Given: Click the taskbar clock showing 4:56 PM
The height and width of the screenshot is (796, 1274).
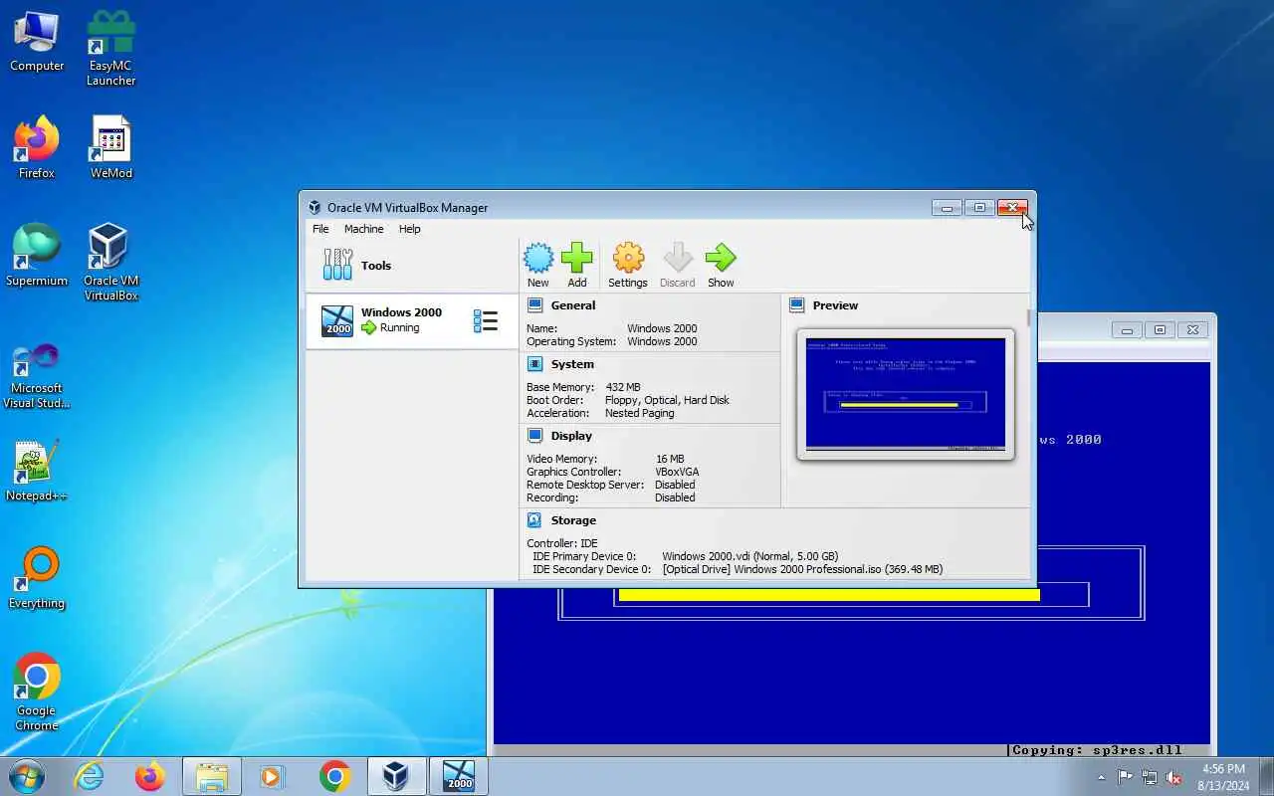Looking at the screenshot, I should pos(1223,777).
